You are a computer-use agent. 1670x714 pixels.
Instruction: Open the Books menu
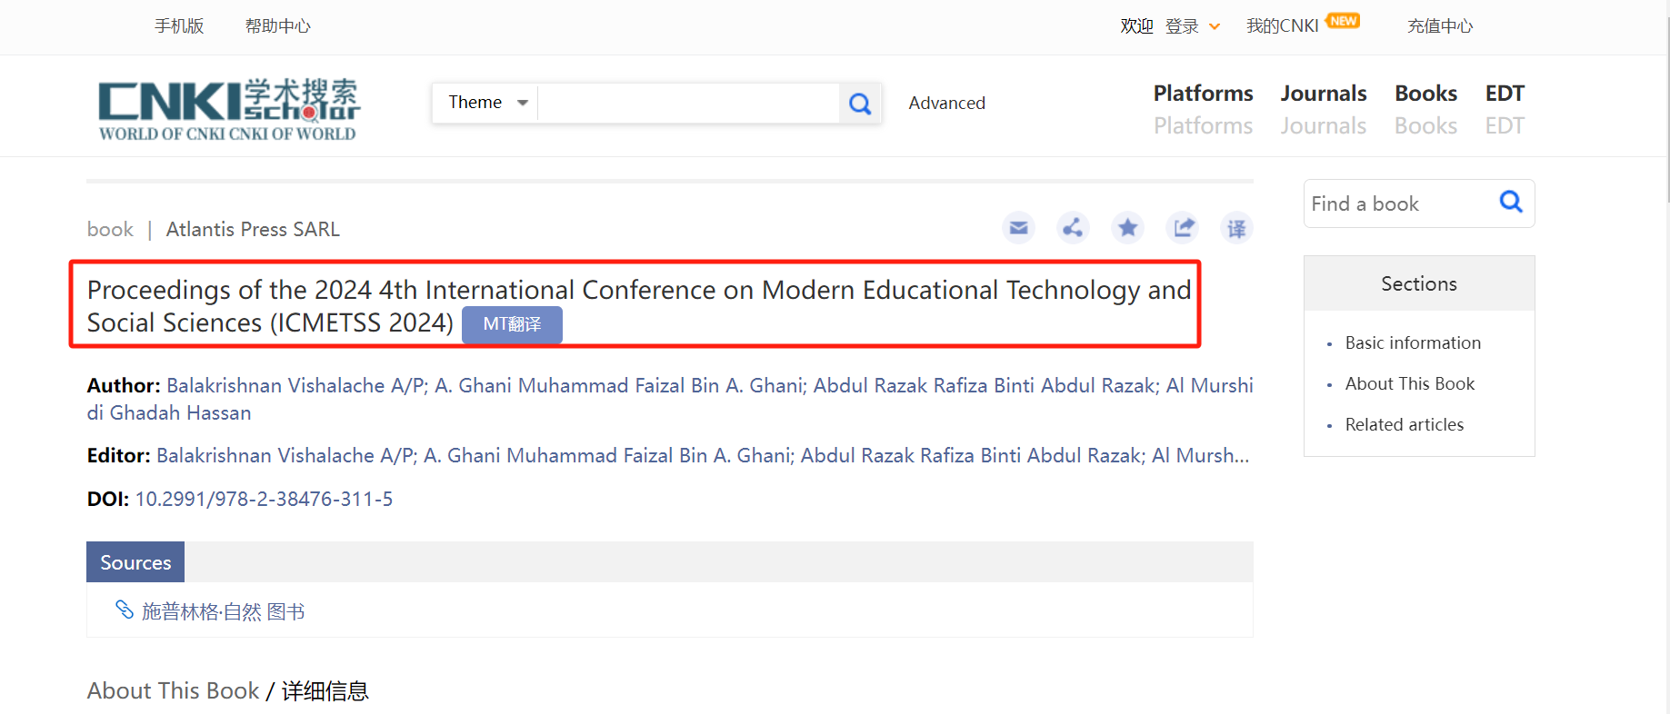[x=1425, y=94]
